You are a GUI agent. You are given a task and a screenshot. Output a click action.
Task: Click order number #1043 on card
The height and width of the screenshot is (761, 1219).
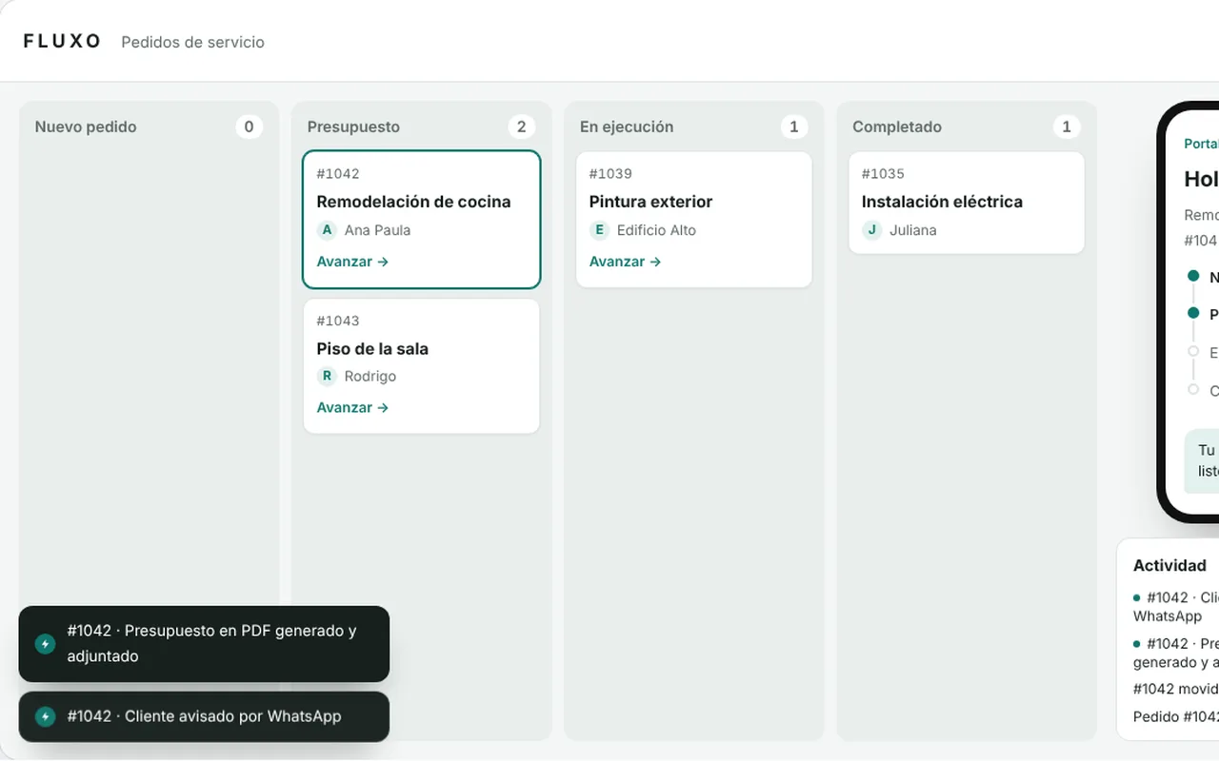tap(338, 321)
